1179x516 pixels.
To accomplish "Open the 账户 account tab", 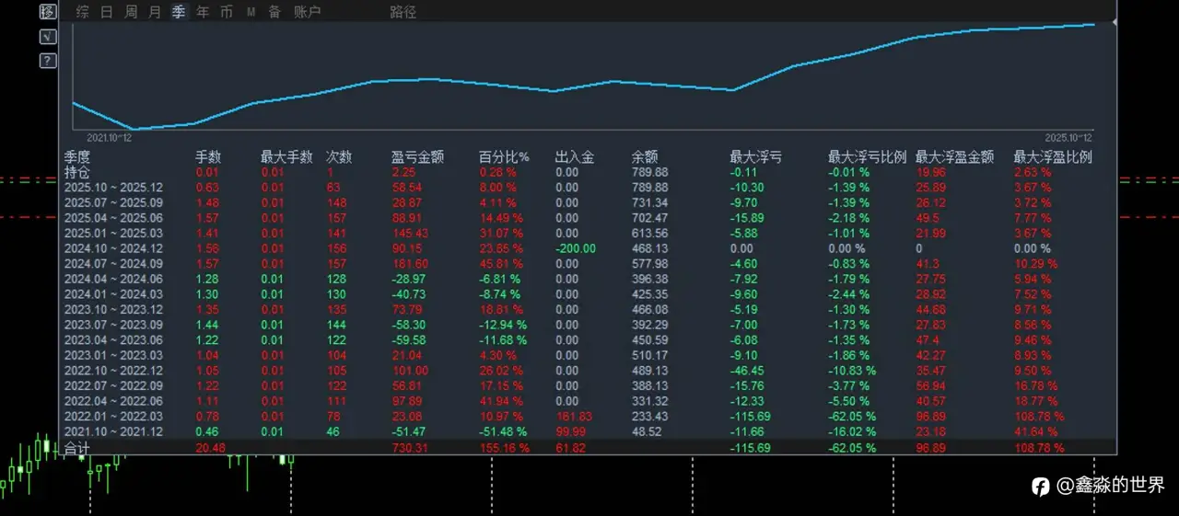I will point(308,12).
